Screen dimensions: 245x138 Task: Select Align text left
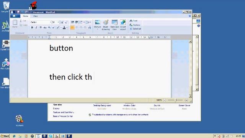(x=72, y=28)
